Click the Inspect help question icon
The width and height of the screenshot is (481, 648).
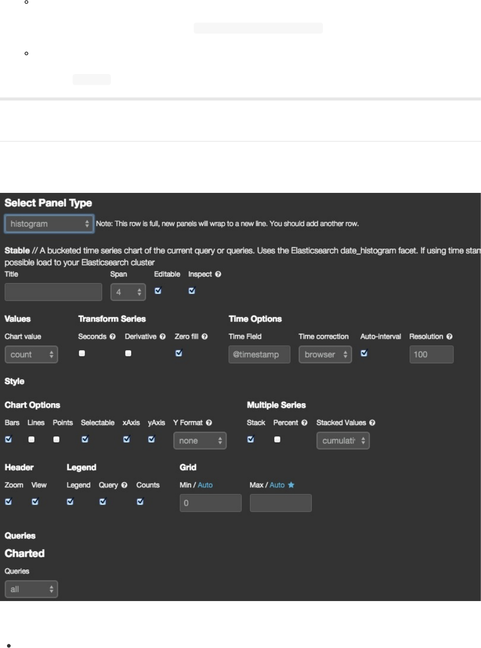(x=218, y=275)
